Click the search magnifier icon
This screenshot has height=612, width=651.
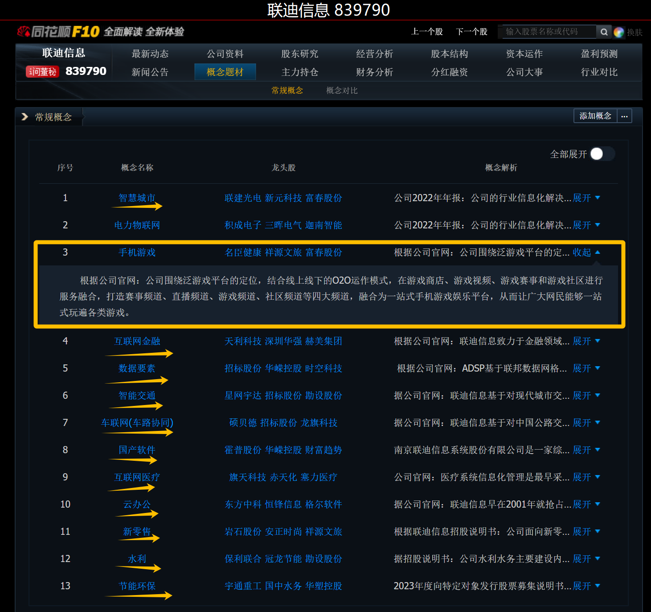(604, 32)
